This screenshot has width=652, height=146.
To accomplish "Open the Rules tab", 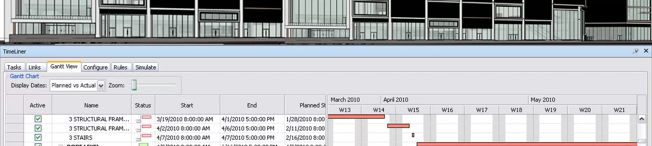I will click(x=121, y=67).
